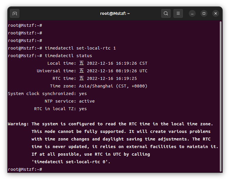Click the RTC time value 16:19:25
This screenshot has height=181, width=230.
point(126,78)
